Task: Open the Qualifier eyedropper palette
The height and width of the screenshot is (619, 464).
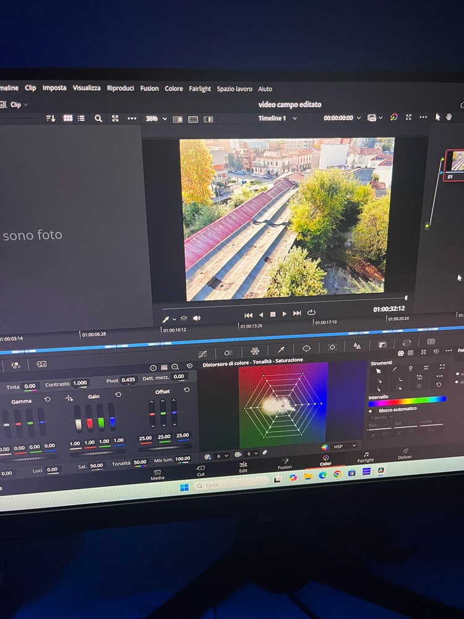Action: (281, 350)
